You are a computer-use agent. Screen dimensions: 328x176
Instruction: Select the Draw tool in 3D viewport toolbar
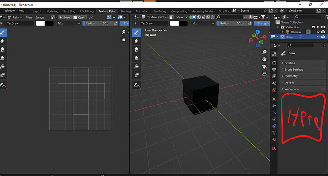point(136,33)
